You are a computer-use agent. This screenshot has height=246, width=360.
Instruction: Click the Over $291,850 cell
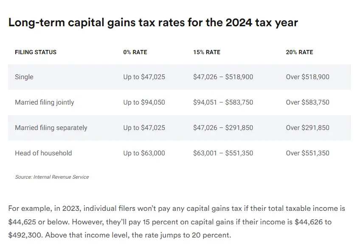(x=307, y=128)
